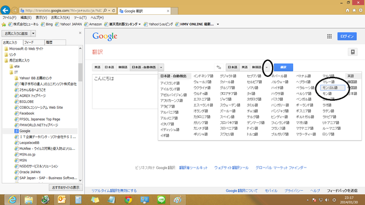Open the Calculator taskbar icon
The height and width of the screenshot is (205, 365).
click(x=78, y=200)
